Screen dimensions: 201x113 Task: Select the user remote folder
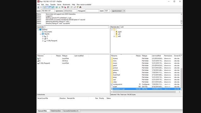point(114,79)
